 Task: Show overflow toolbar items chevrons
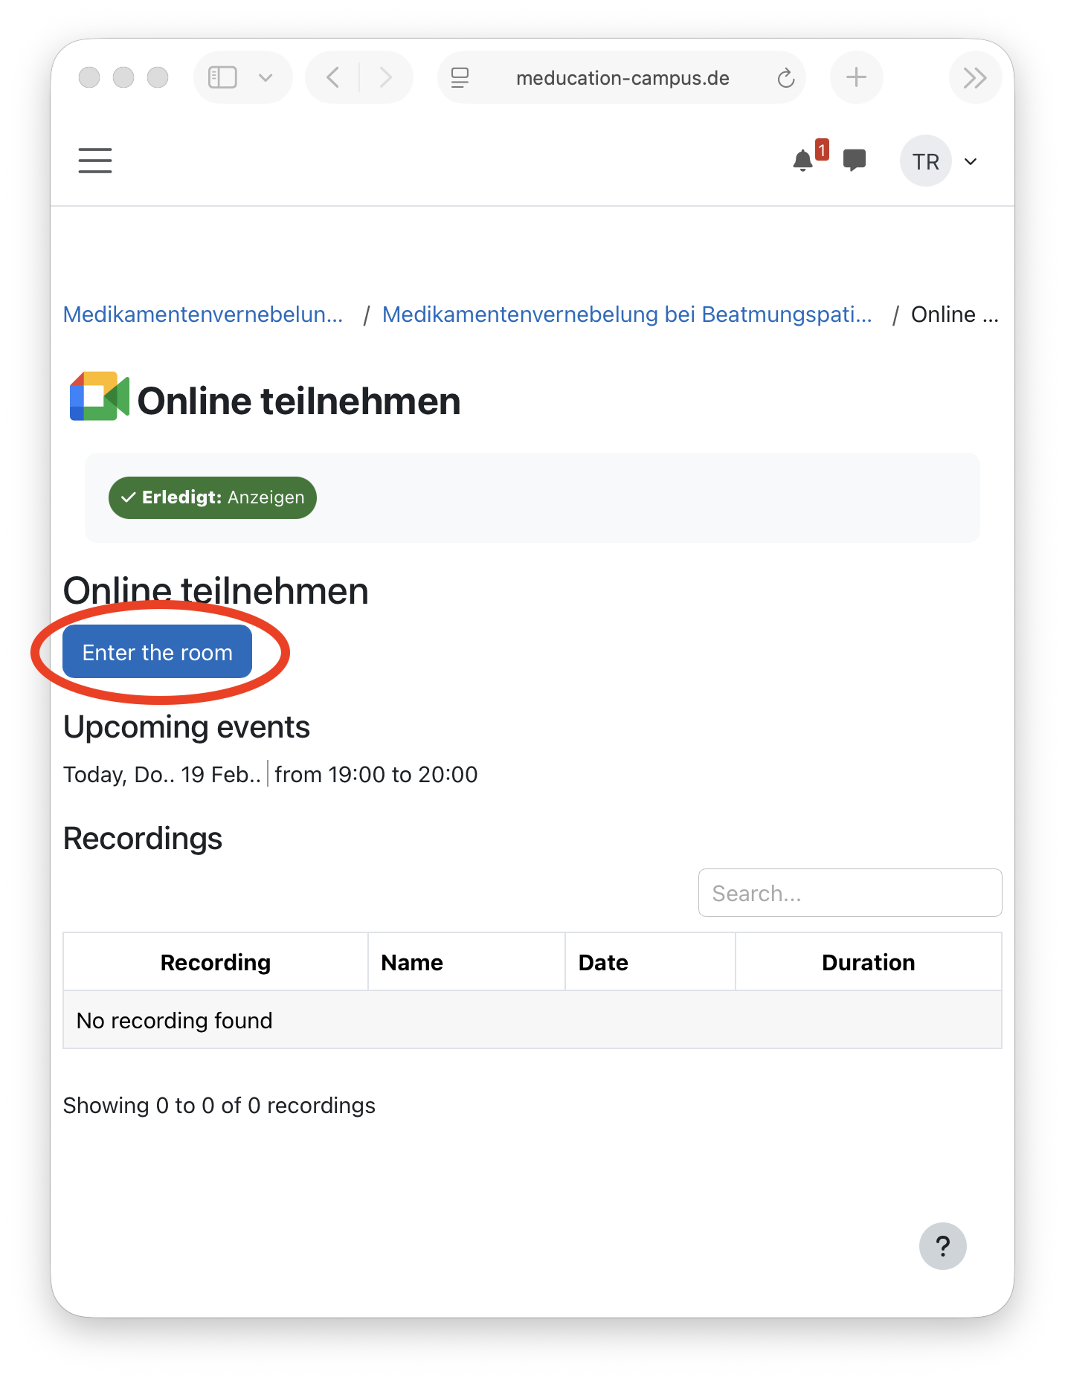974,77
